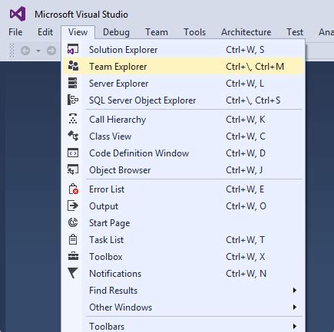This screenshot has width=334, height=332.
Task: Click the Visual Studio logo icon
Action: pyautogui.click(x=18, y=14)
